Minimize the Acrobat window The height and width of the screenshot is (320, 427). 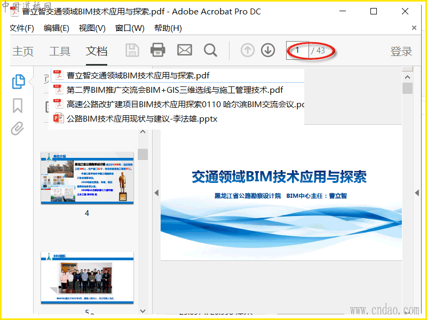(x=343, y=11)
